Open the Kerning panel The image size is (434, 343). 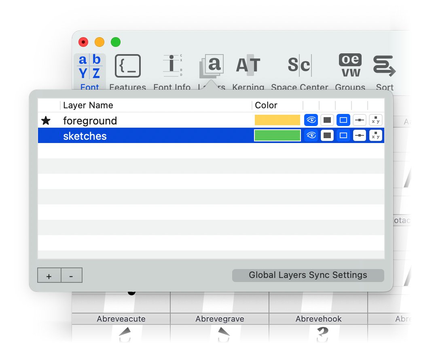tap(248, 72)
